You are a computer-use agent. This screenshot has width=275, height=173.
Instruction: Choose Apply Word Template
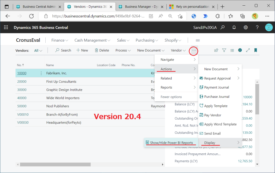[220, 124]
